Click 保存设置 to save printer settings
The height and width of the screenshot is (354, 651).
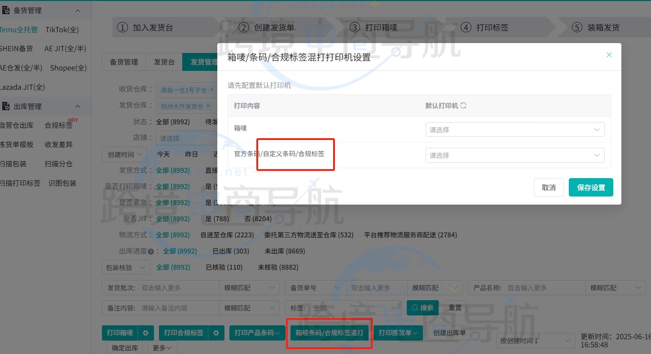(x=591, y=187)
